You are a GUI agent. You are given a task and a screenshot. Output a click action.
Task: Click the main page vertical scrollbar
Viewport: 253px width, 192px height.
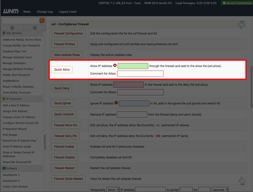251,87
